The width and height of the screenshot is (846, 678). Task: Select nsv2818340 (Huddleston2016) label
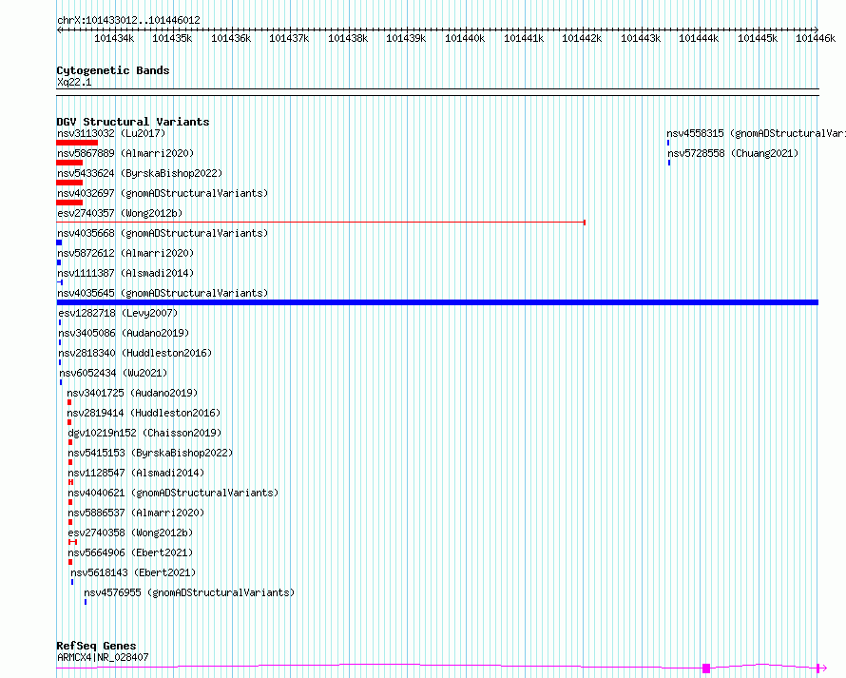135,353
